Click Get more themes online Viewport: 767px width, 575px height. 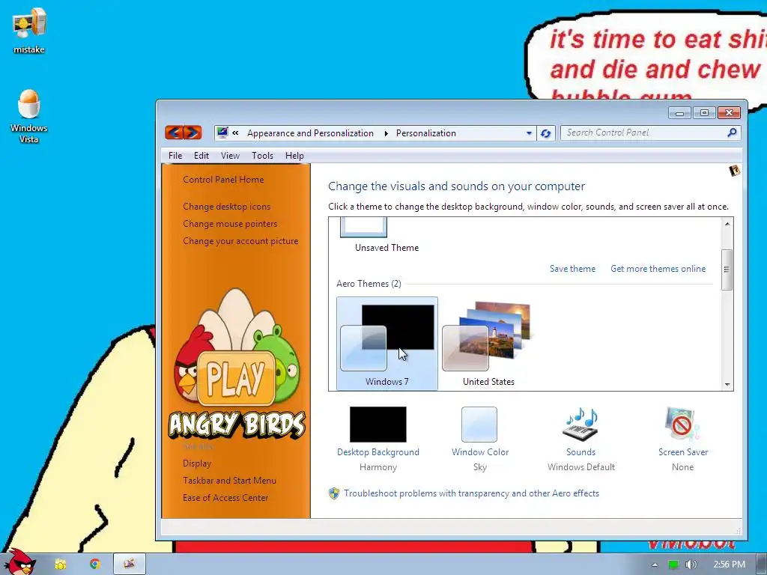(x=658, y=269)
